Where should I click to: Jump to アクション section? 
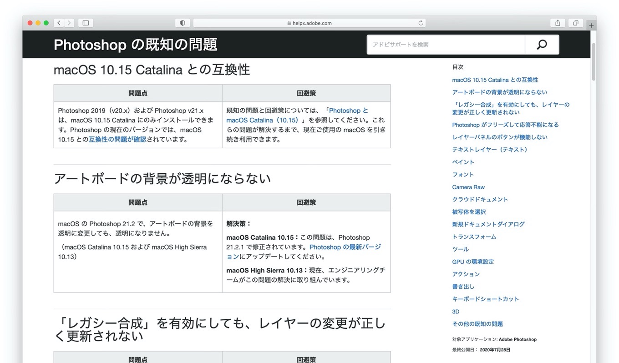[466, 274]
